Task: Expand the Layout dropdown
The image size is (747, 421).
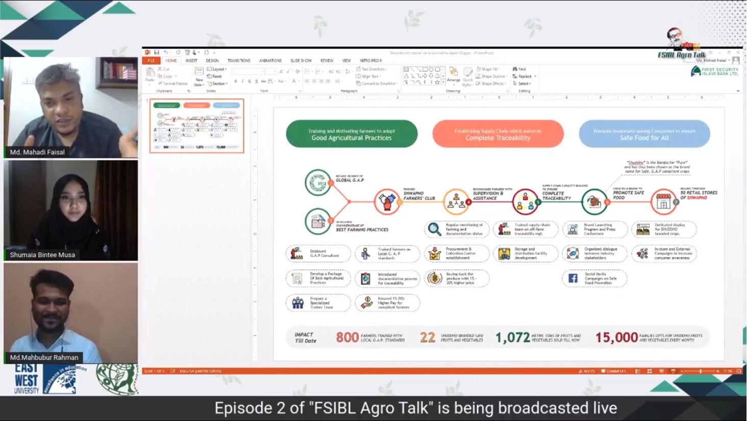Action: [217, 69]
